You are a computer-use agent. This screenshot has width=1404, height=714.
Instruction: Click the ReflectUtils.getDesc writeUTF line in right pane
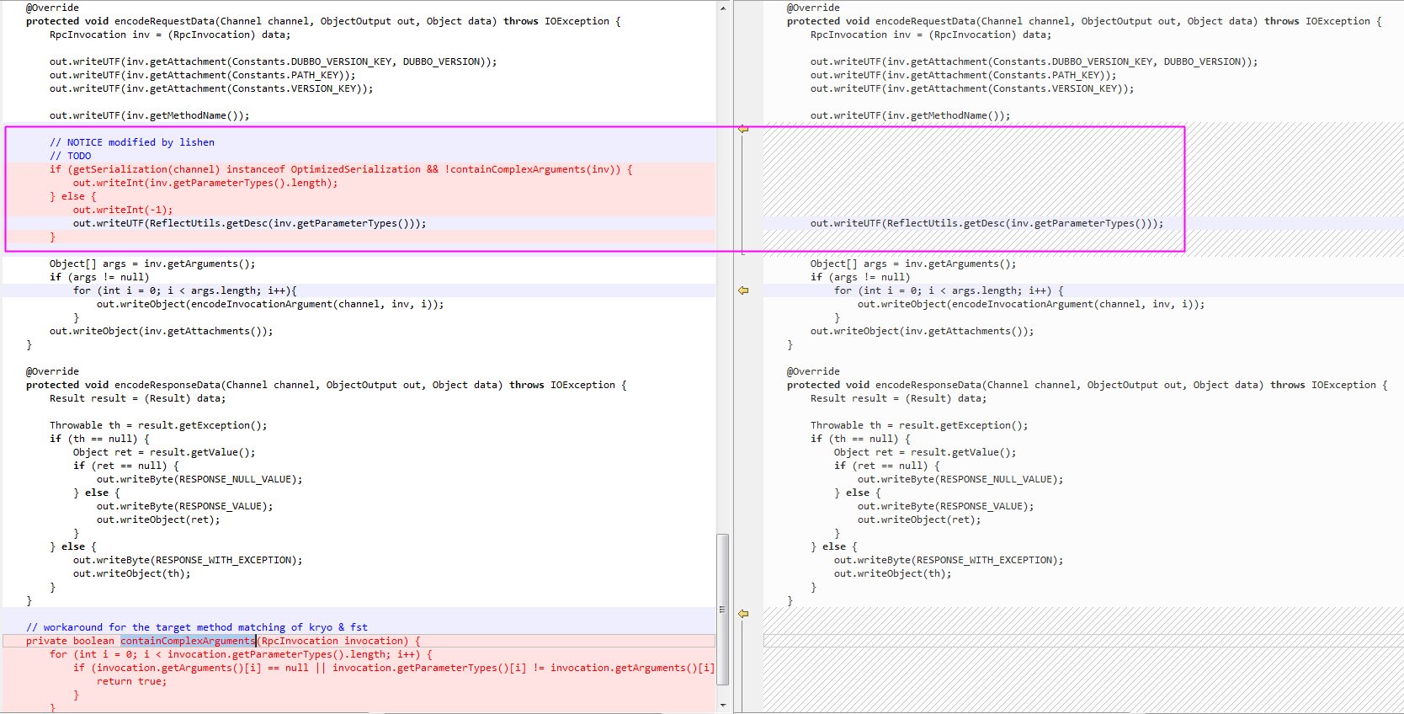click(987, 223)
